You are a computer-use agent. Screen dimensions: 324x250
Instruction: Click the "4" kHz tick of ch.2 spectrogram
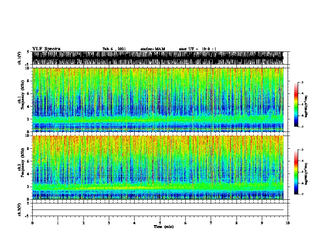[28, 174]
